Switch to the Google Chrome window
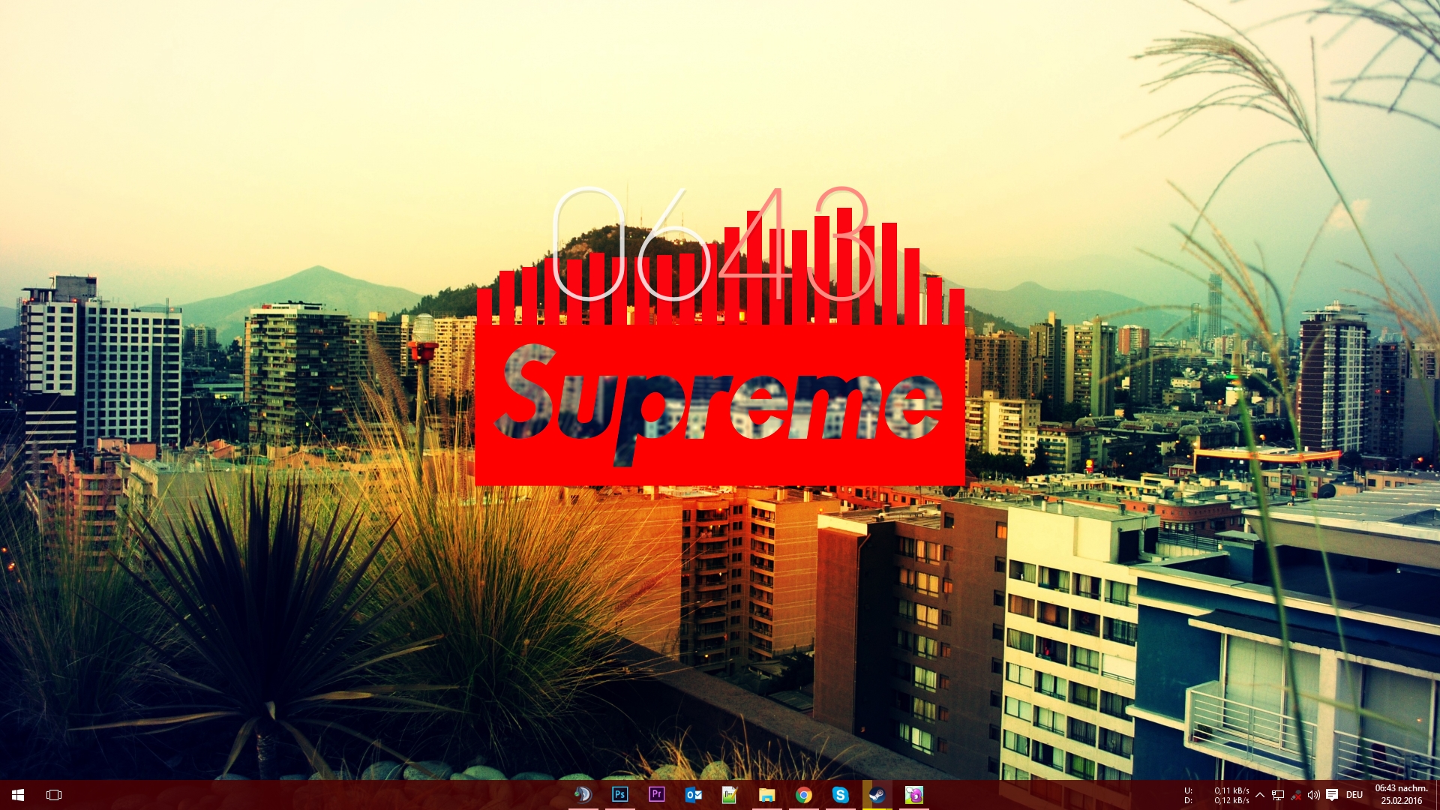Image resolution: width=1440 pixels, height=810 pixels. pos(803,795)
